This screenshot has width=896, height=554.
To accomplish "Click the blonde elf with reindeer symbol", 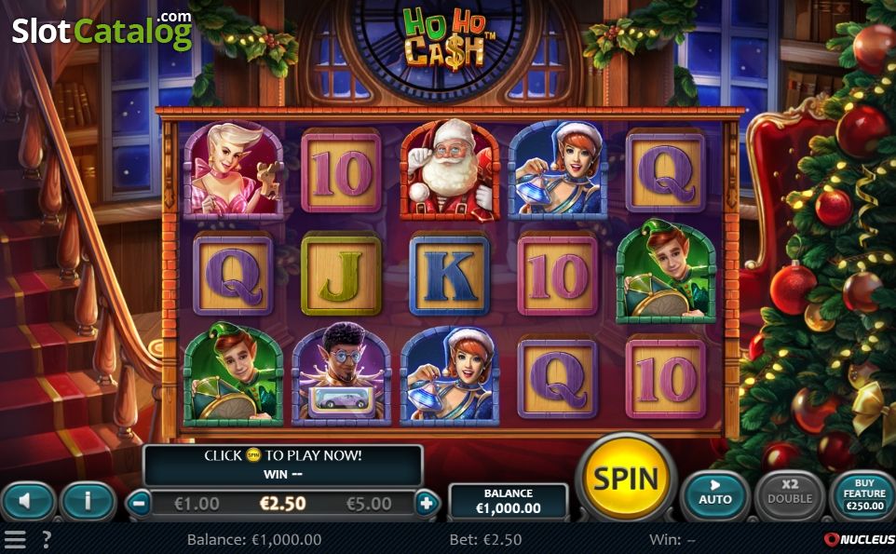I will click(x=233, y=170).
